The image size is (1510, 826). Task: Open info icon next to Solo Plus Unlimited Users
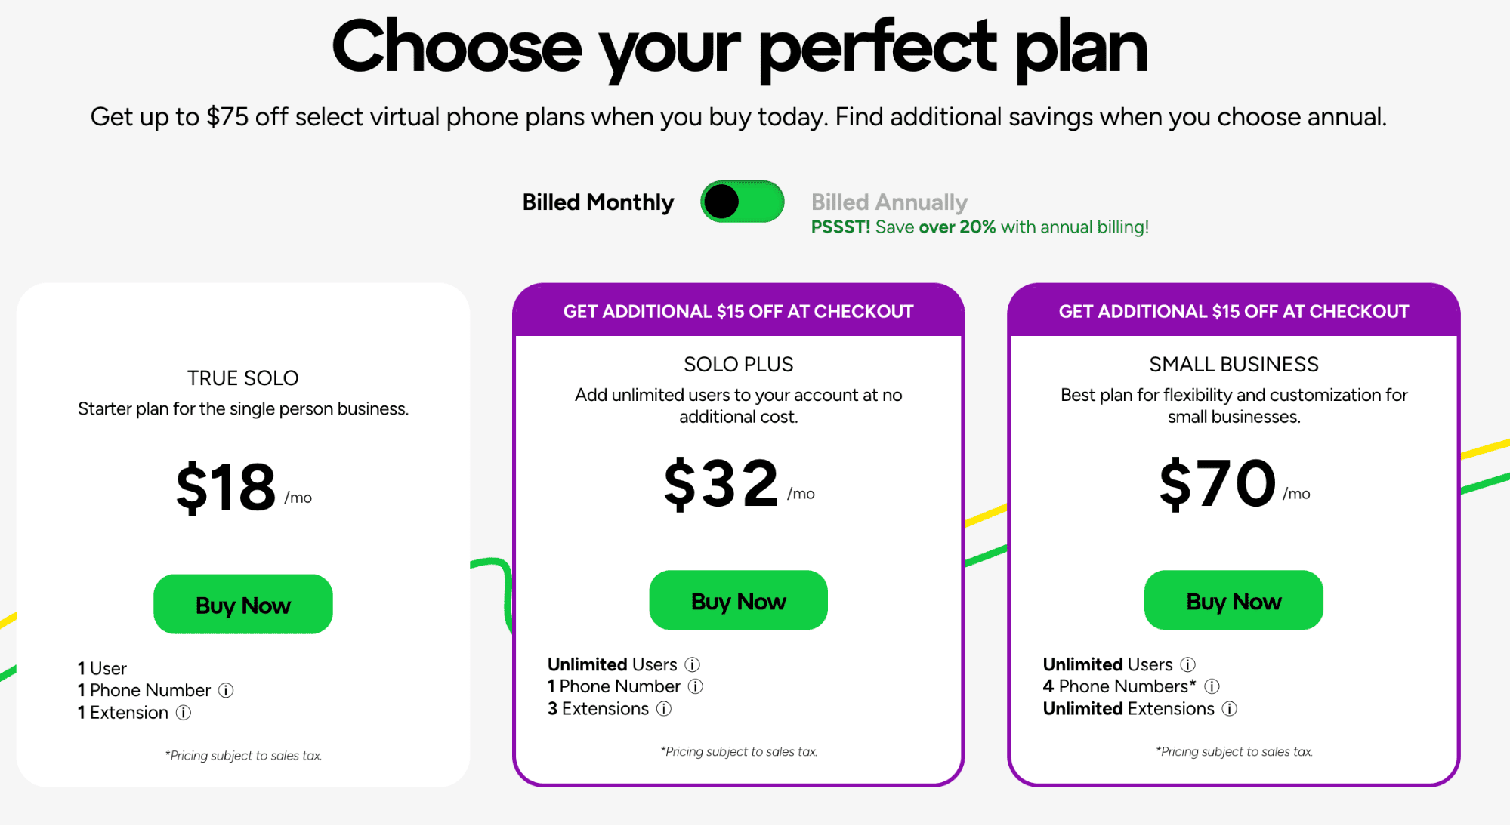point(692,664)
